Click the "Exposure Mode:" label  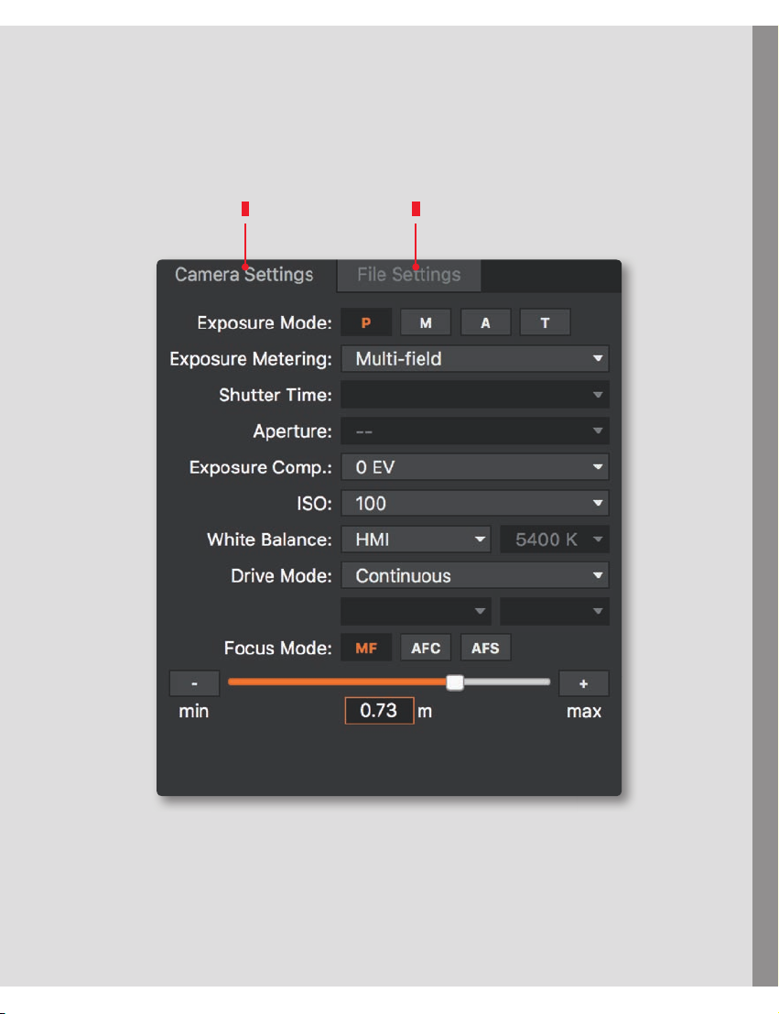[265, 322]
